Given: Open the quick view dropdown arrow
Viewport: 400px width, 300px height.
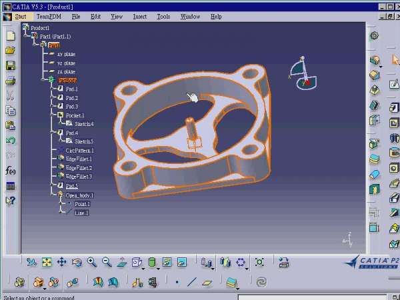Looking at the screenshot, I should [143, 269].
